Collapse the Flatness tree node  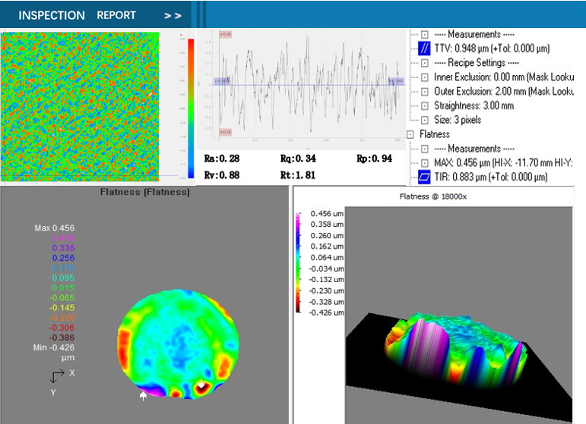412,134
